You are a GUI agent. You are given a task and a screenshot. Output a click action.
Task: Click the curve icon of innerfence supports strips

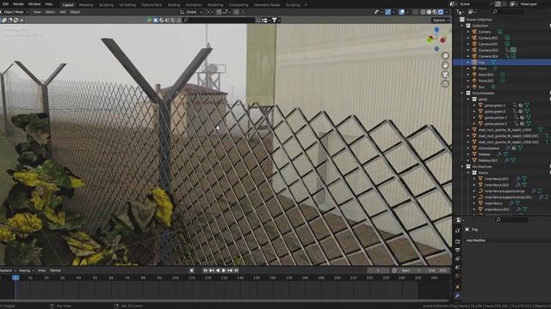pyautogui.click(x=480, y=191)
